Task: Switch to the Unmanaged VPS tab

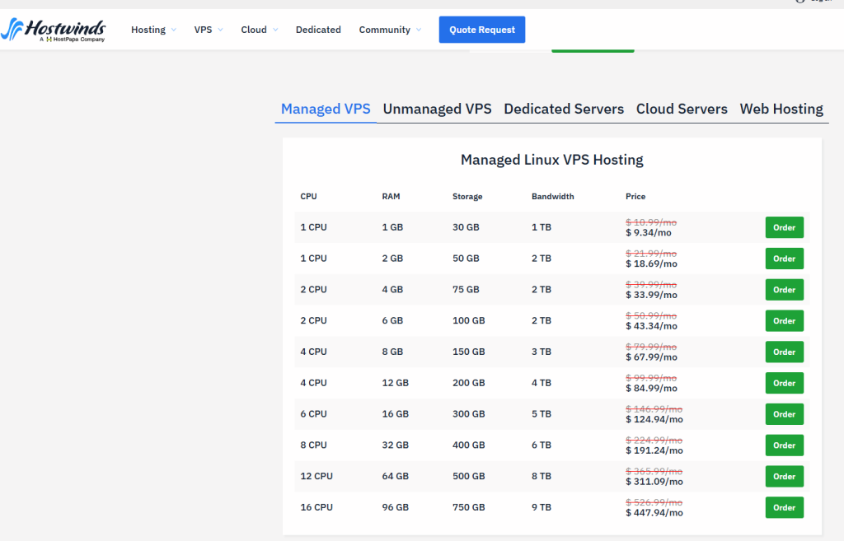Action: (437, 109)
